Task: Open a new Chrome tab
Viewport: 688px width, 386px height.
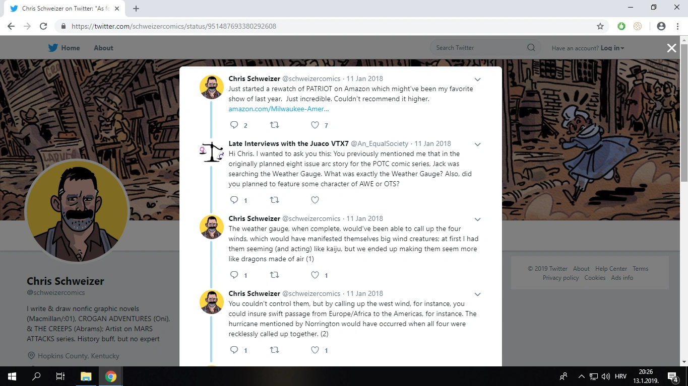Action: coord(136,9)
